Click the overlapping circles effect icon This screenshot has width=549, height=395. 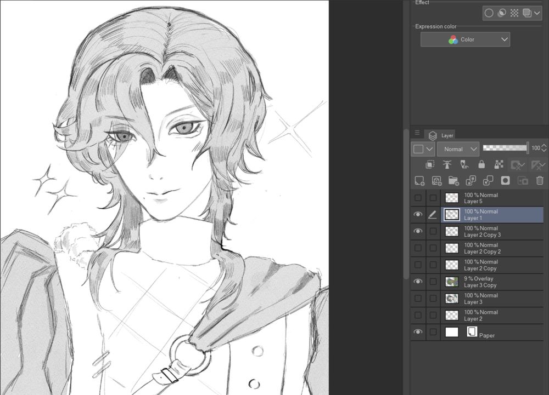point(501,13)
